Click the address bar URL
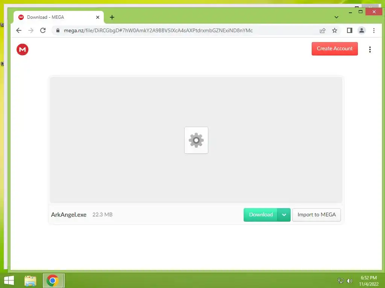Screen dimensions: 385x288 point(158,30)
